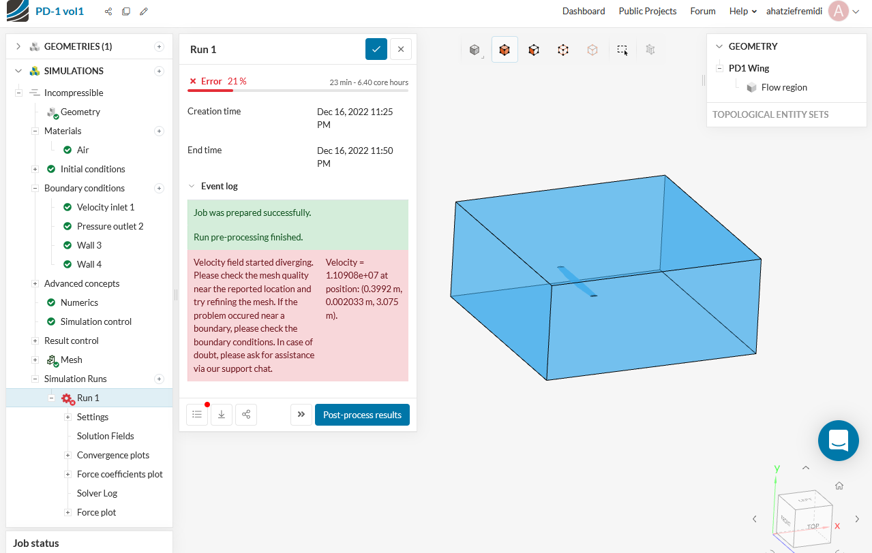Viewport: 872px width, 553px height.
Task: Go to the Dashboard page
Action: point(583,11)
